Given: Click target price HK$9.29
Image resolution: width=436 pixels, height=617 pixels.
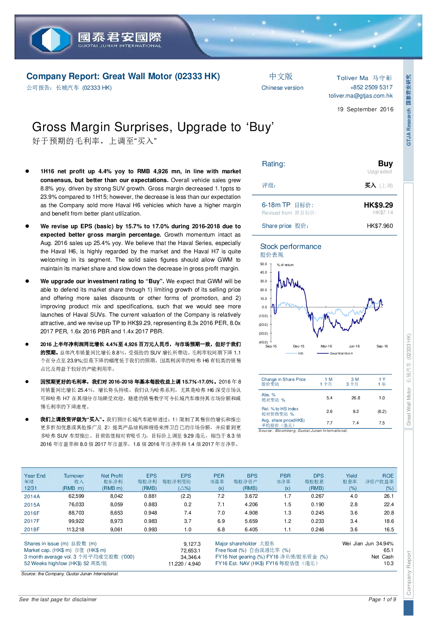Looking at the screenshot, I should point(378,205).
